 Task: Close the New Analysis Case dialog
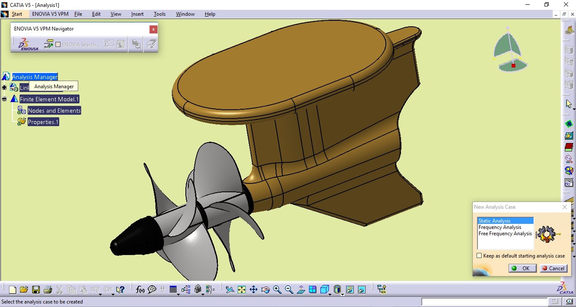[565, 207]
